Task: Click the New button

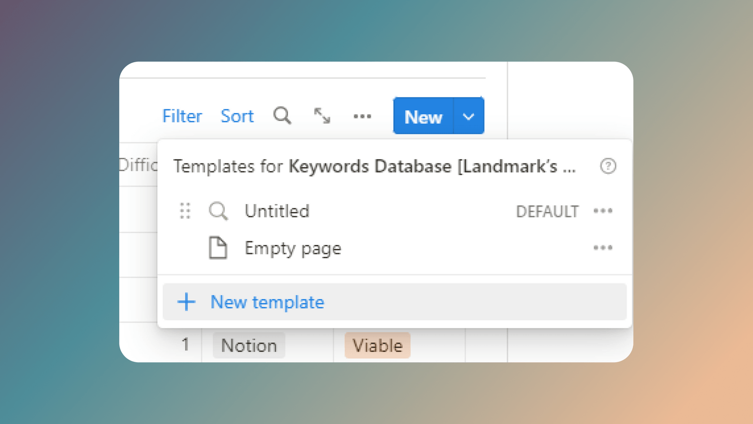Action: 423,116
